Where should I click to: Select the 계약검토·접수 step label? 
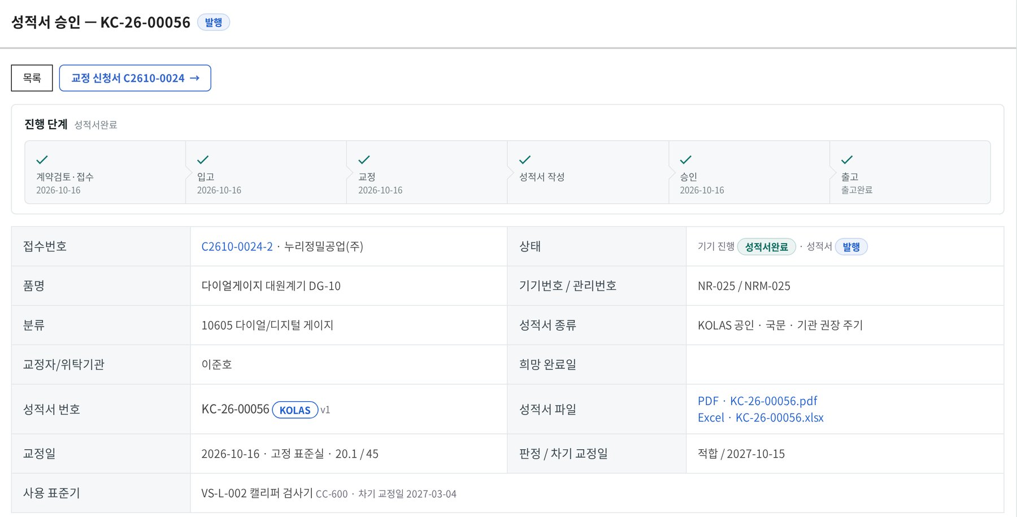(65, 177)
